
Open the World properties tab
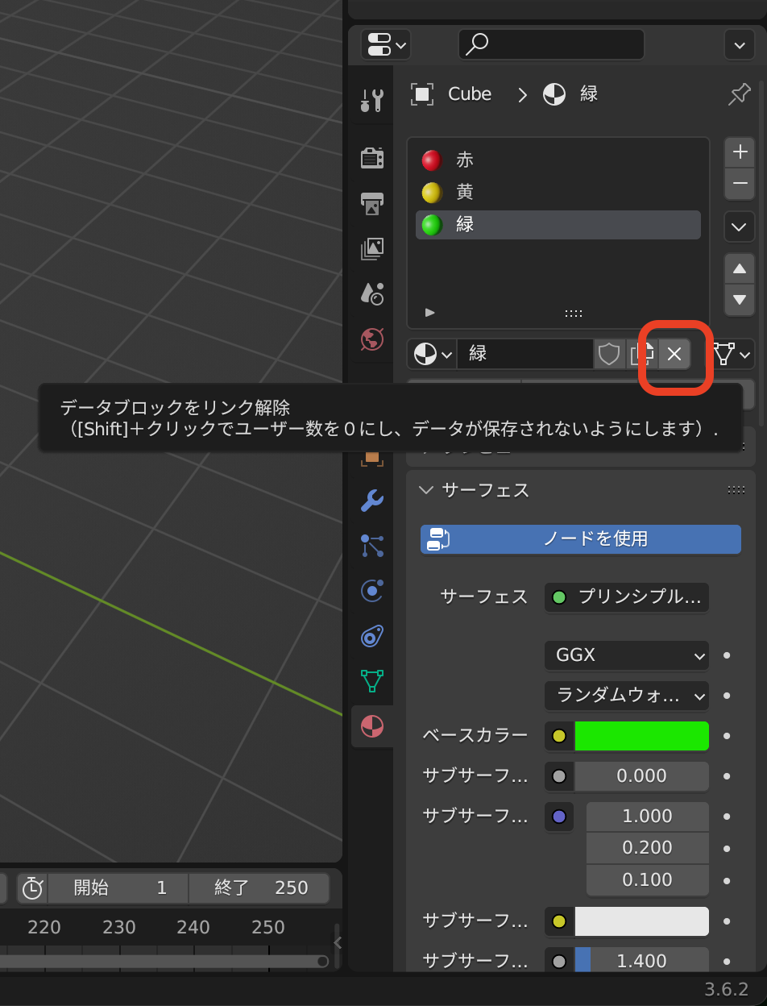click(x=372, y=339)
